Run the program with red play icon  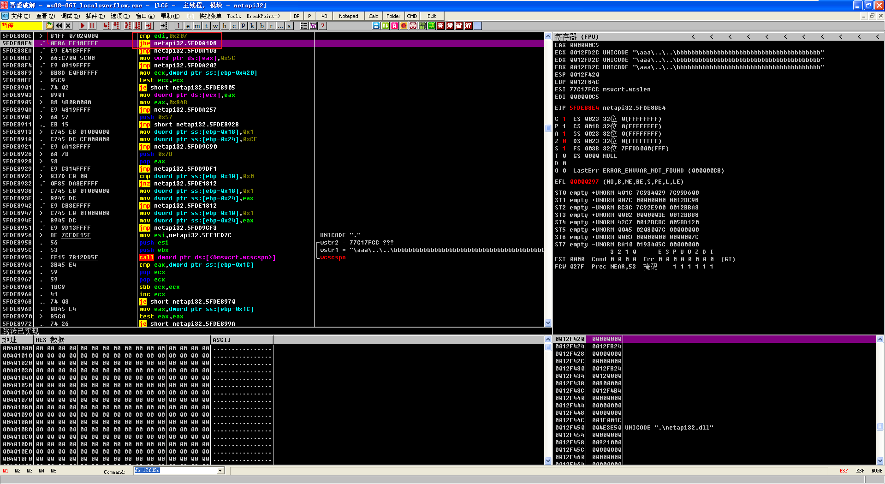83,26
